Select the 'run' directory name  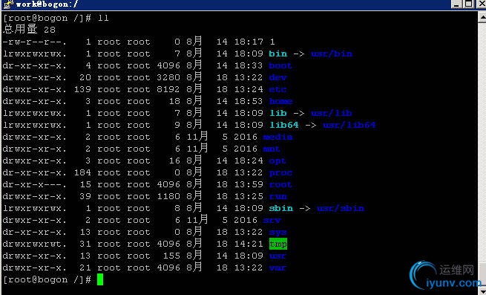tap(278, 196)
